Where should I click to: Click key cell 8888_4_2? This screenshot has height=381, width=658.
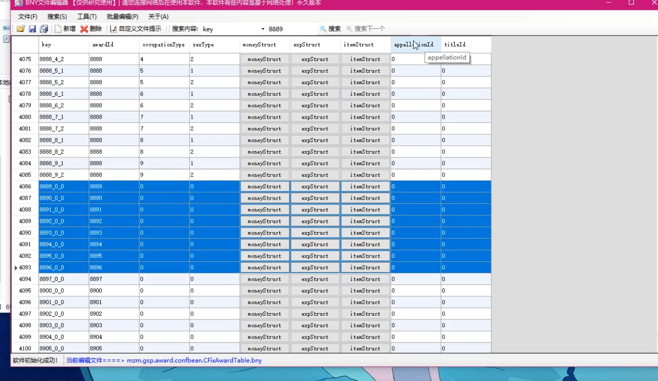[x=64, y=59]
